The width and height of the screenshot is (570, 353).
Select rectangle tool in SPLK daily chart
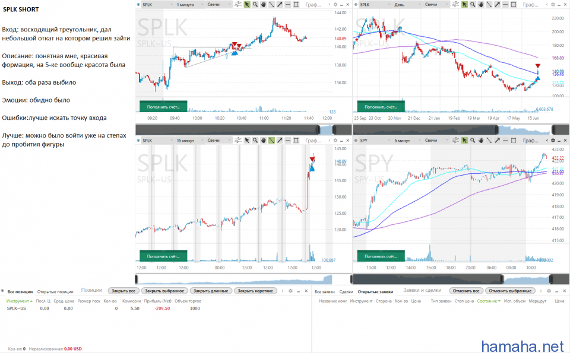point(513,4)
